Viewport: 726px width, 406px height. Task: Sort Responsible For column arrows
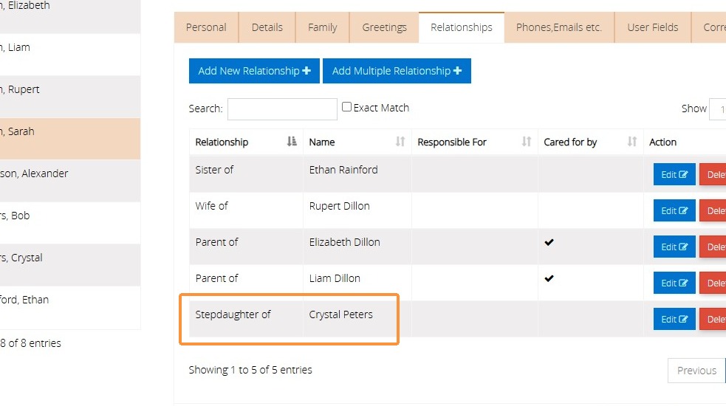[x=527, y=142]
